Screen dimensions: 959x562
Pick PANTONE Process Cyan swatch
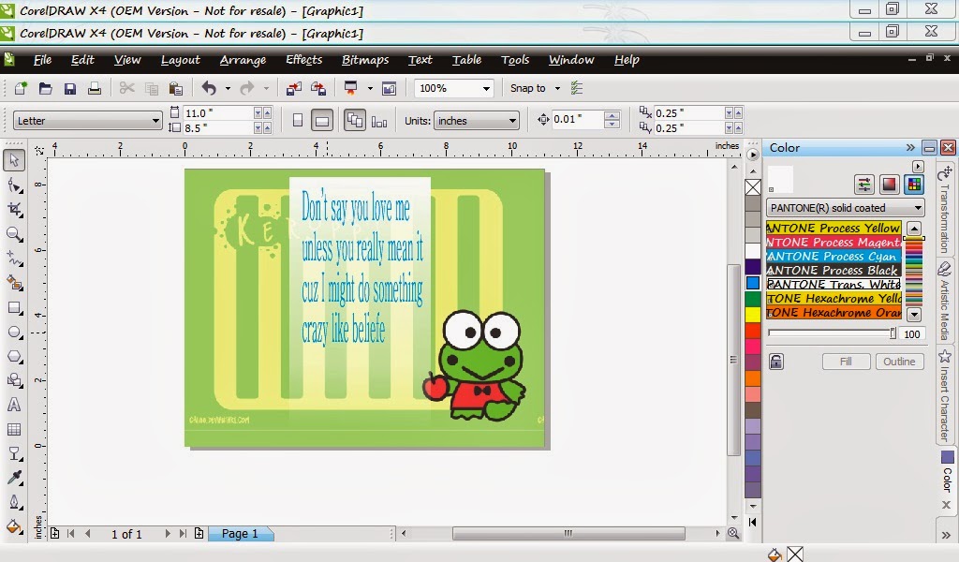834,257
